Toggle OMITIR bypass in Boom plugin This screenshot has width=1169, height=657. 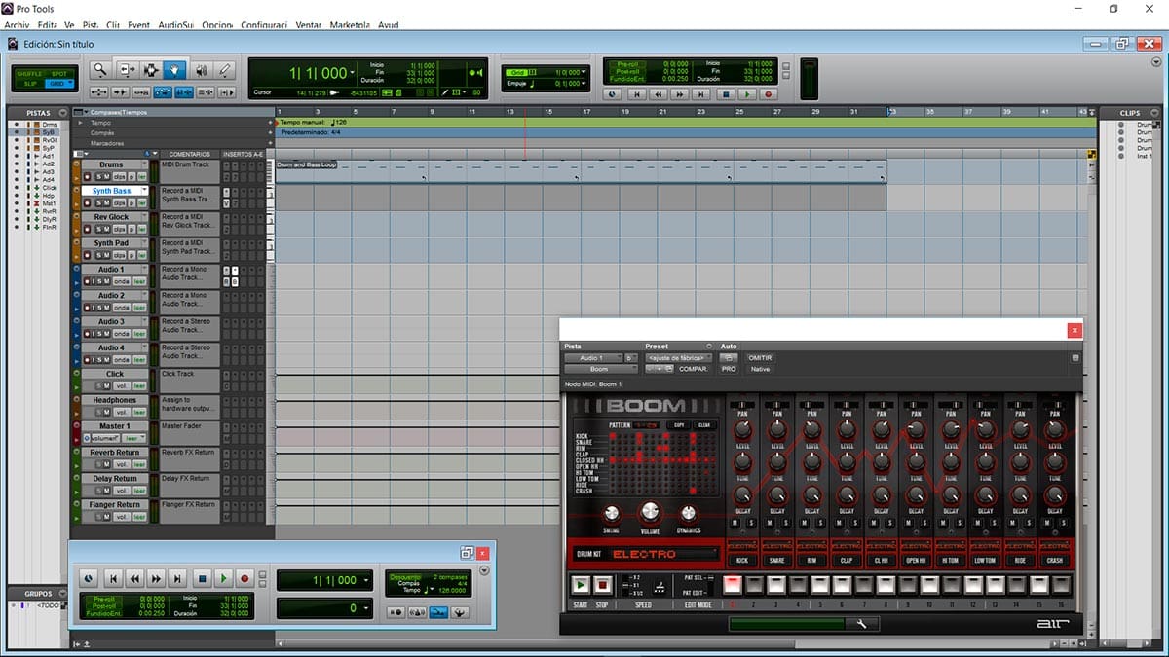coord(760,358)
